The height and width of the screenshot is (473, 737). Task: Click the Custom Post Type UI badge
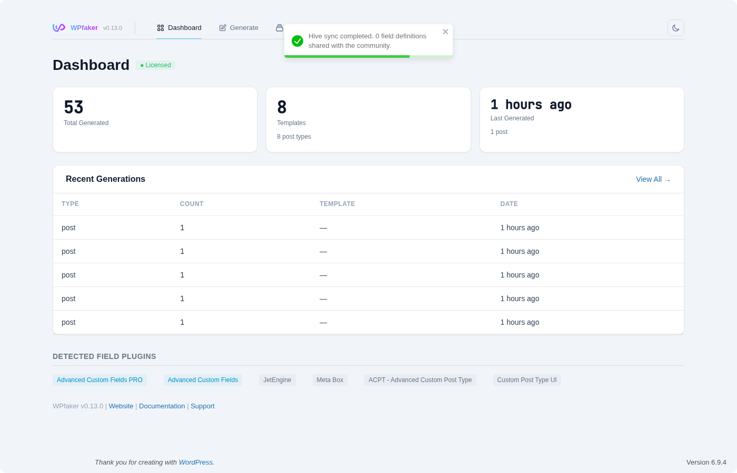click(527, 379)
